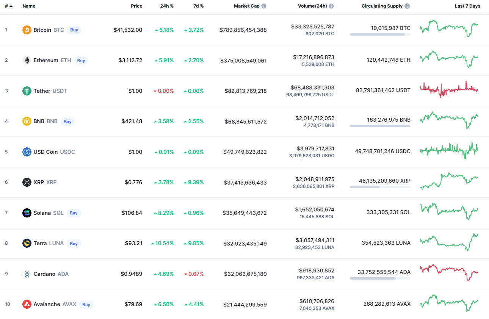Open Bitcoin 7-day sparkline chart
The height and width of the screenshot is (319, 489).
(449, 28)
